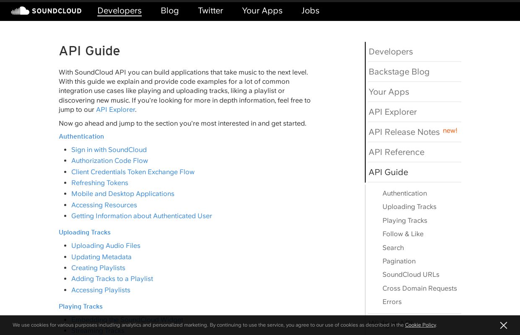Choose Authentication in the sidebar submenu
Image resolution: width=520 pixels, height=335 pixels.
[x=405, y=193]
